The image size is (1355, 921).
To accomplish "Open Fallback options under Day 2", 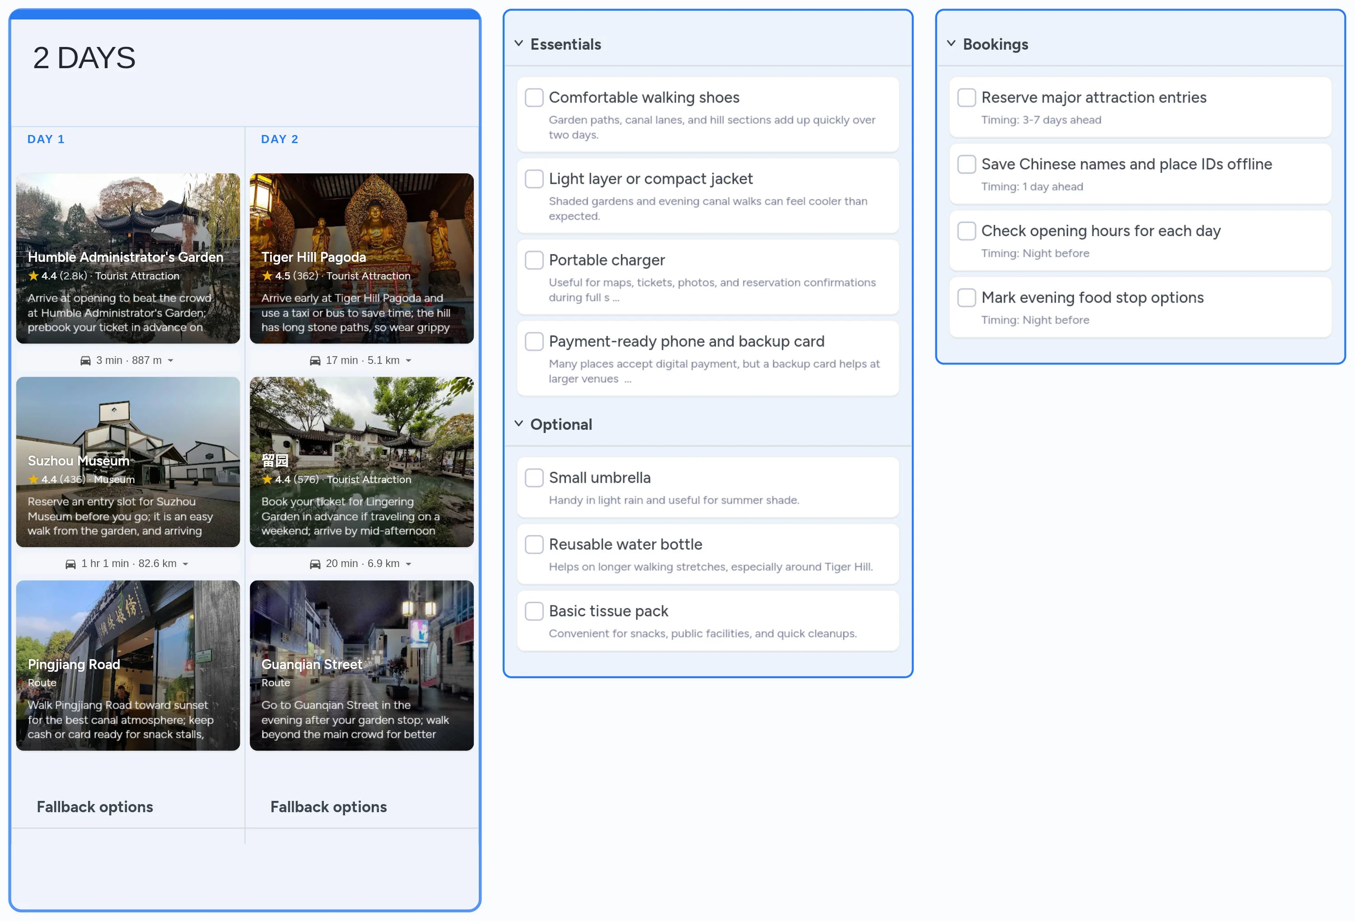I will click(x=328, y=807).
